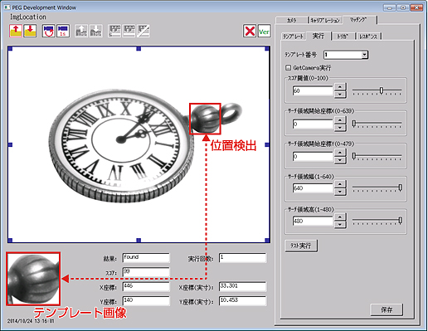
Task: Click the X座標 field showing 446
Action: (x=146, y=286)
